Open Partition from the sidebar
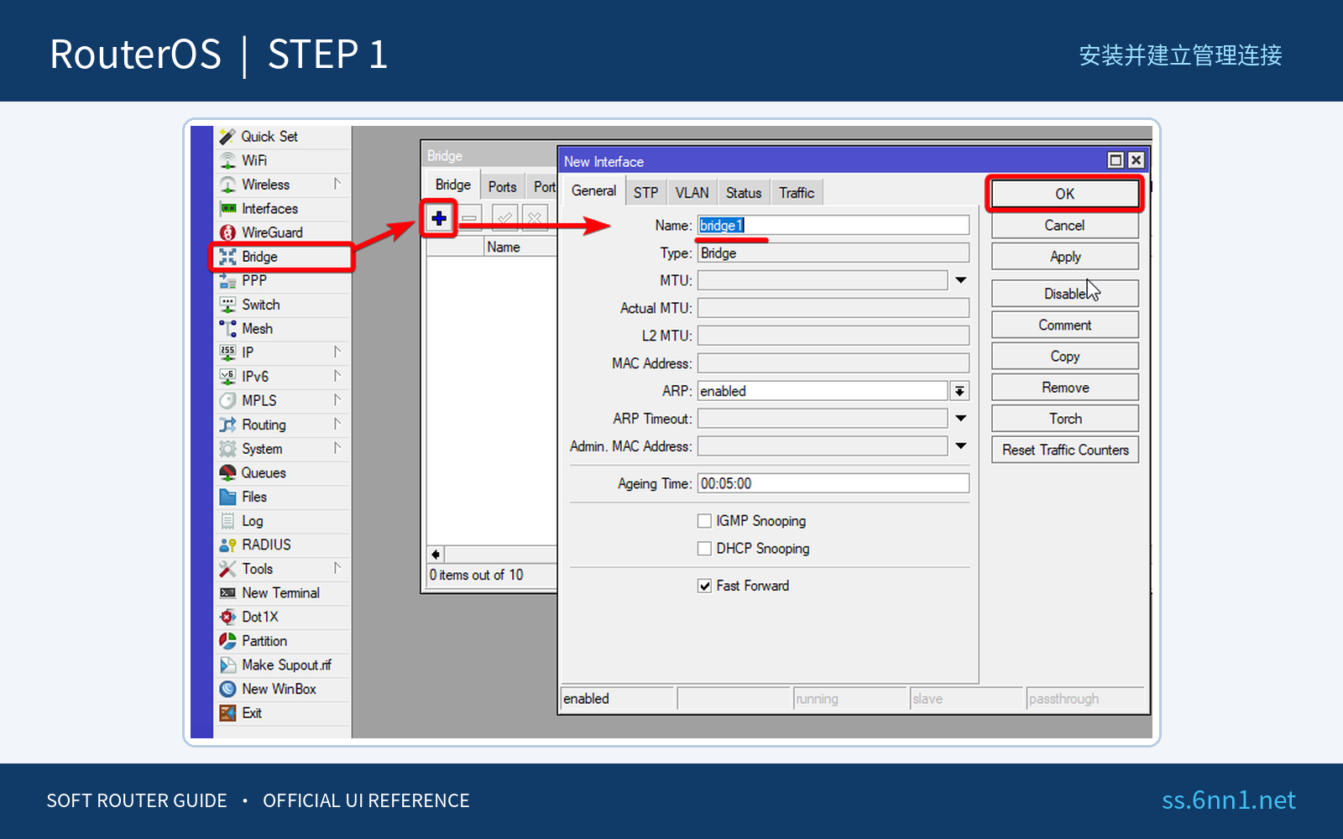This screenshot has height=839, width=1343. coord(283,641)
